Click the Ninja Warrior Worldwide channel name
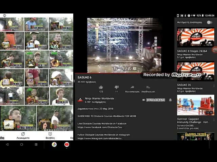217x162 pixels. pyautogui.click(x=99, y=99)
